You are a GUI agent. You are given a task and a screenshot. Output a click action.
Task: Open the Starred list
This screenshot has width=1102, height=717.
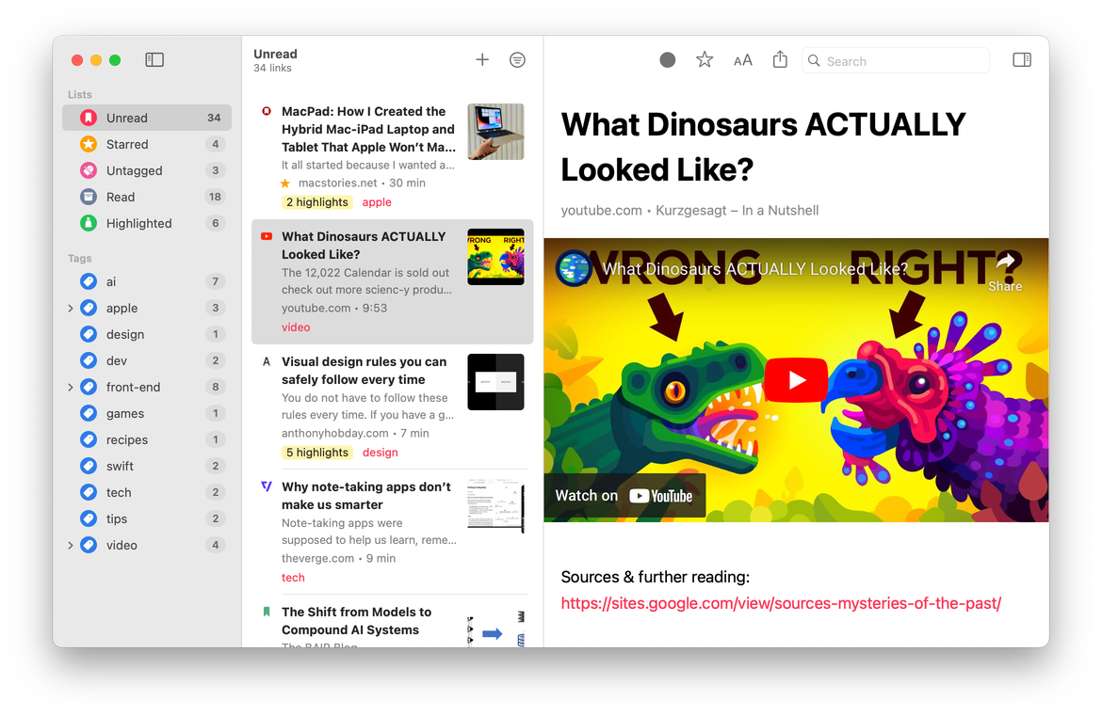pos(147,144)
